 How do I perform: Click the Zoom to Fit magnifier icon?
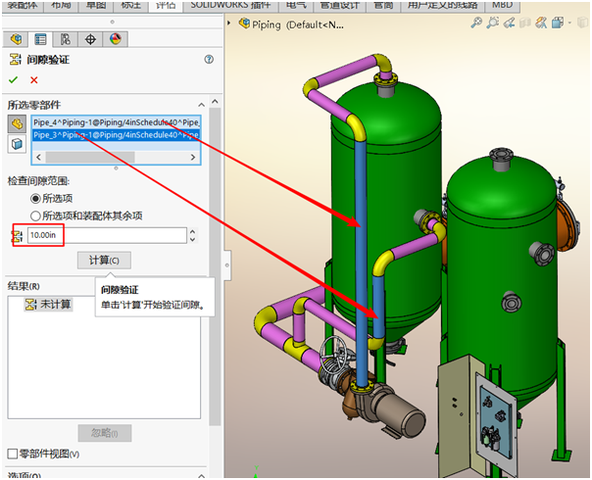click(475, 23)
